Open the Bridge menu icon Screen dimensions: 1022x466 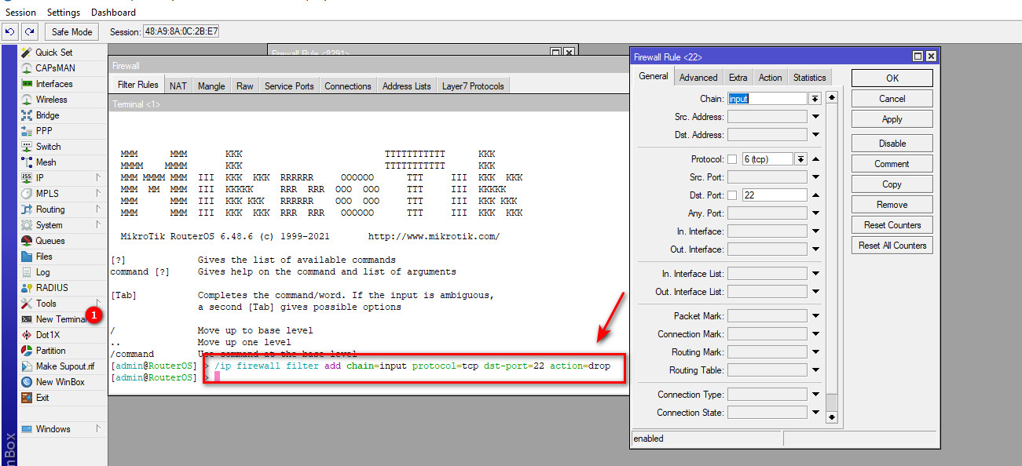tap(27, 115)
